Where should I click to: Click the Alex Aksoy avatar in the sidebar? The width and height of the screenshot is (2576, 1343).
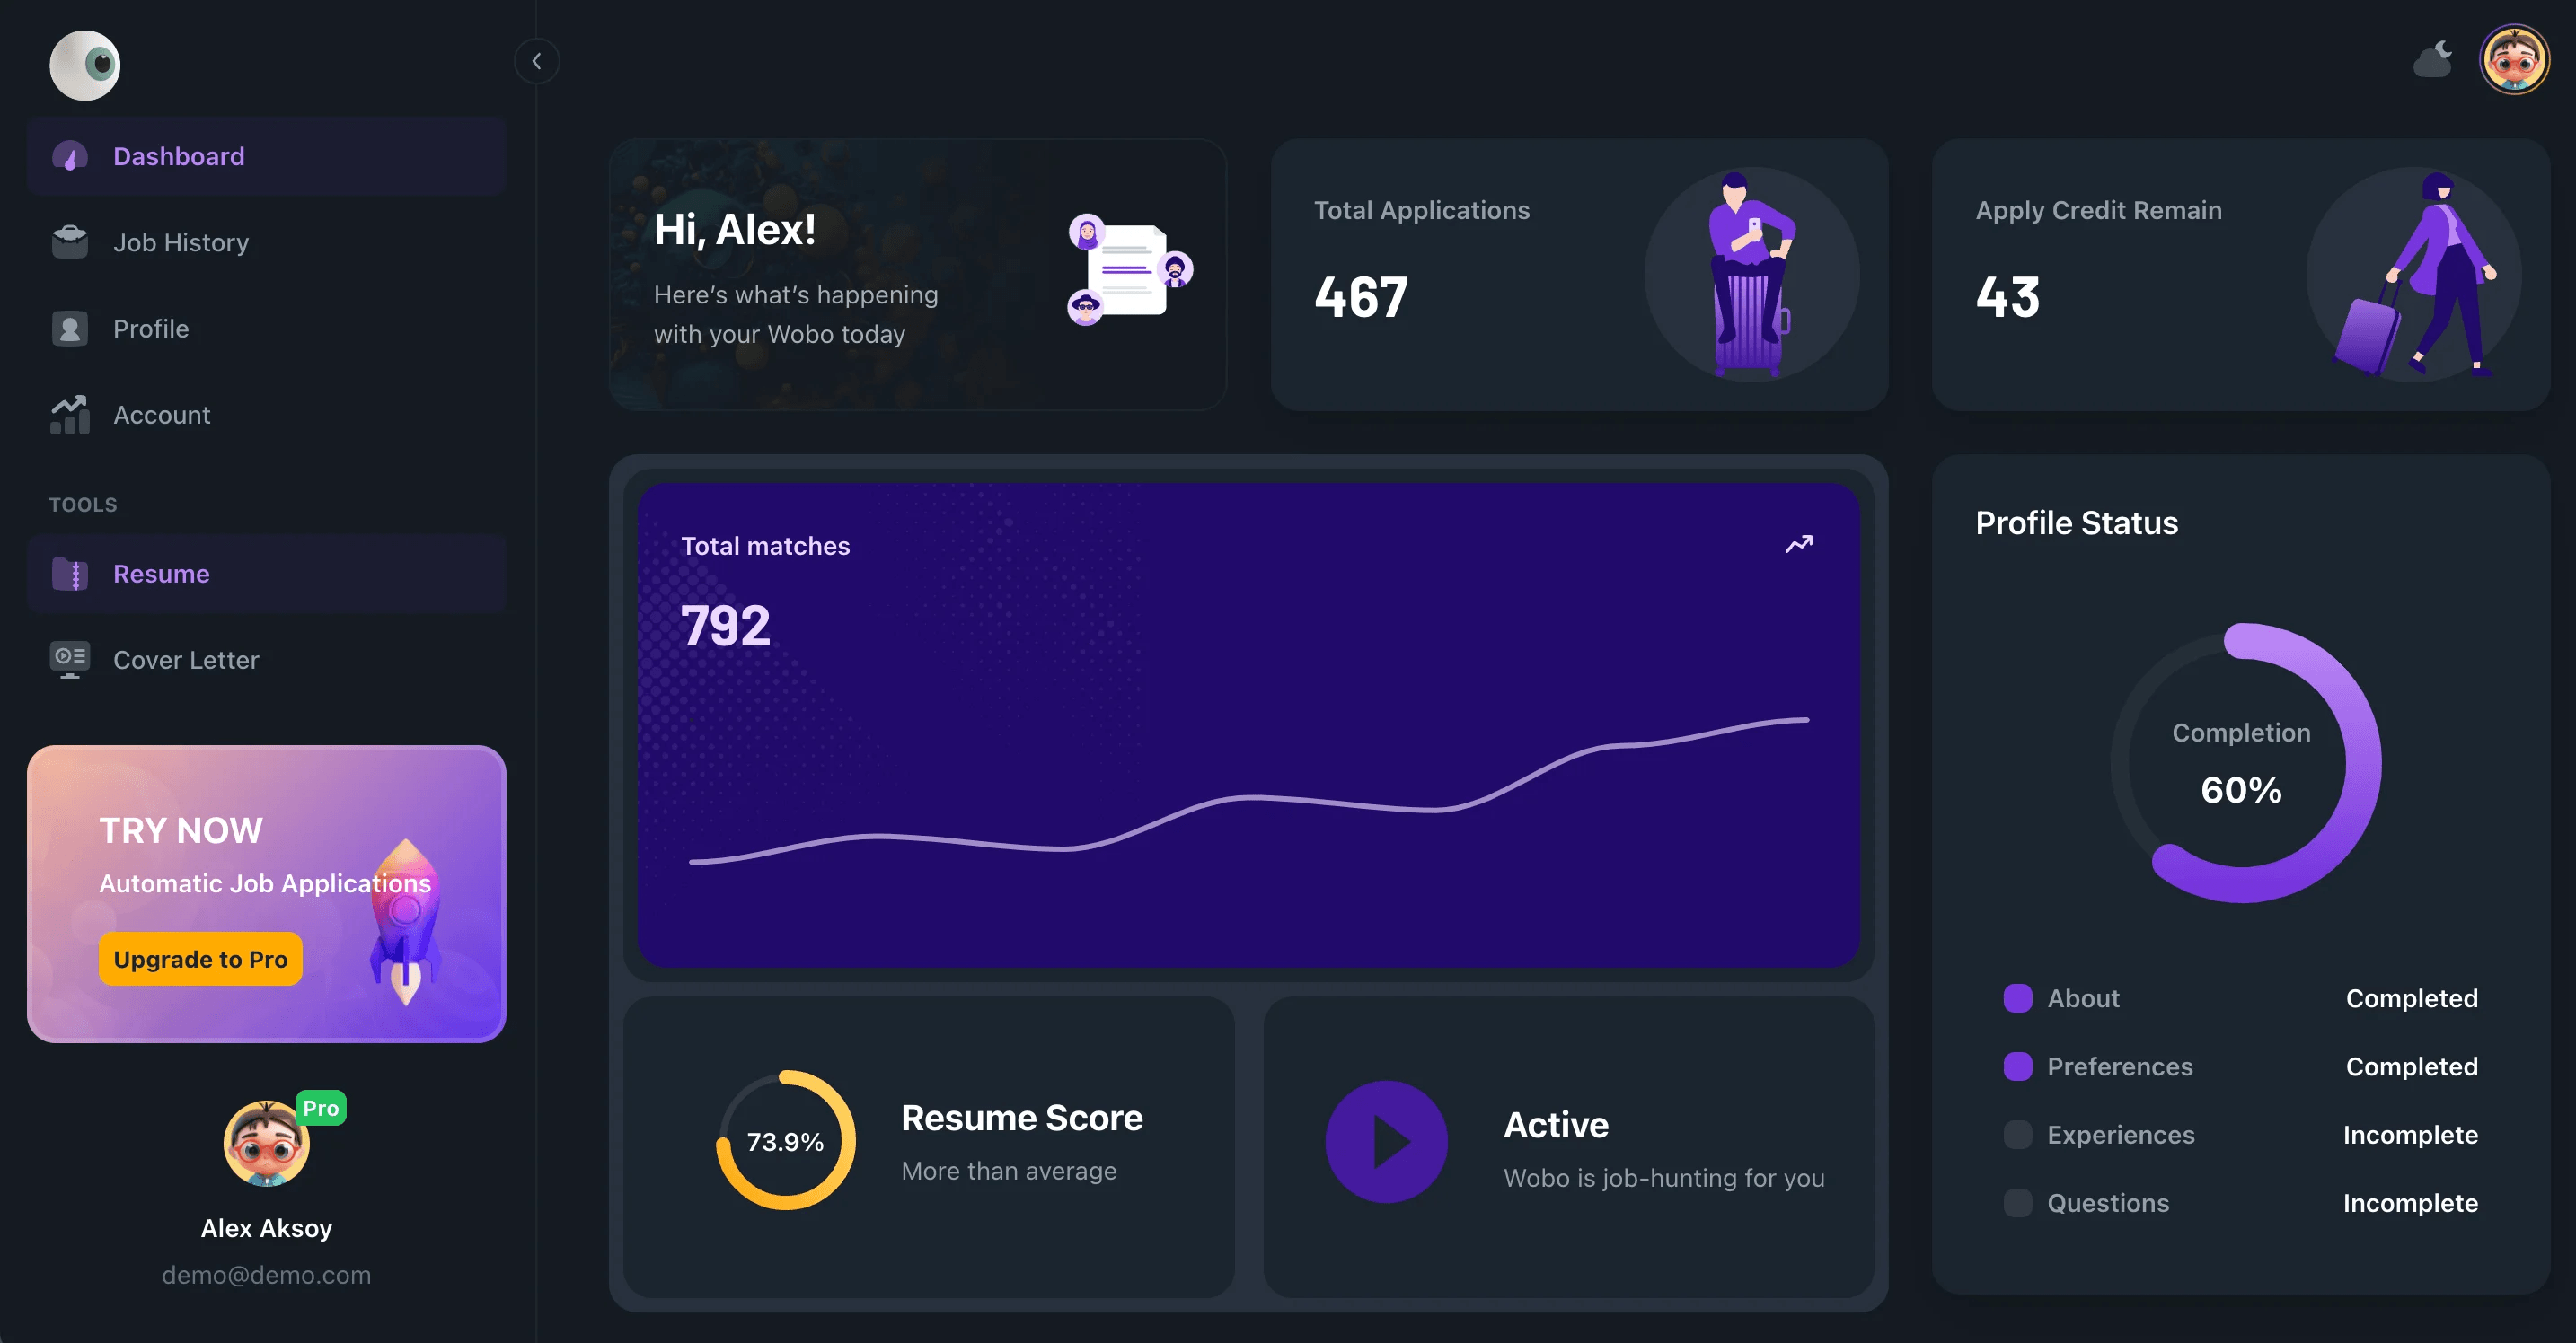[x=266, y=1143]
